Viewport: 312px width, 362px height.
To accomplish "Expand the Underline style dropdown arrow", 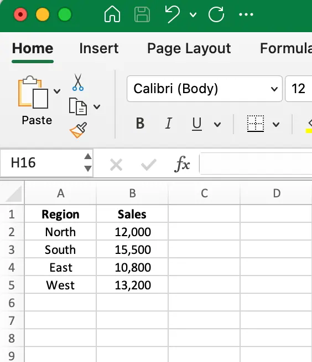I will click(217, 125).
